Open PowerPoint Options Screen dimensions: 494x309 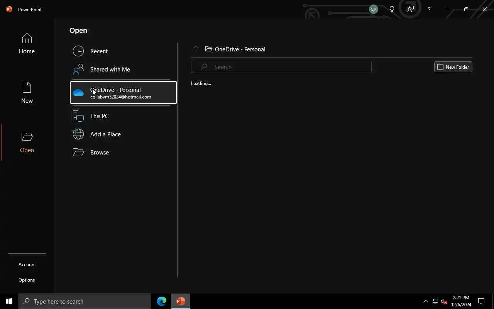pos(27,280)
